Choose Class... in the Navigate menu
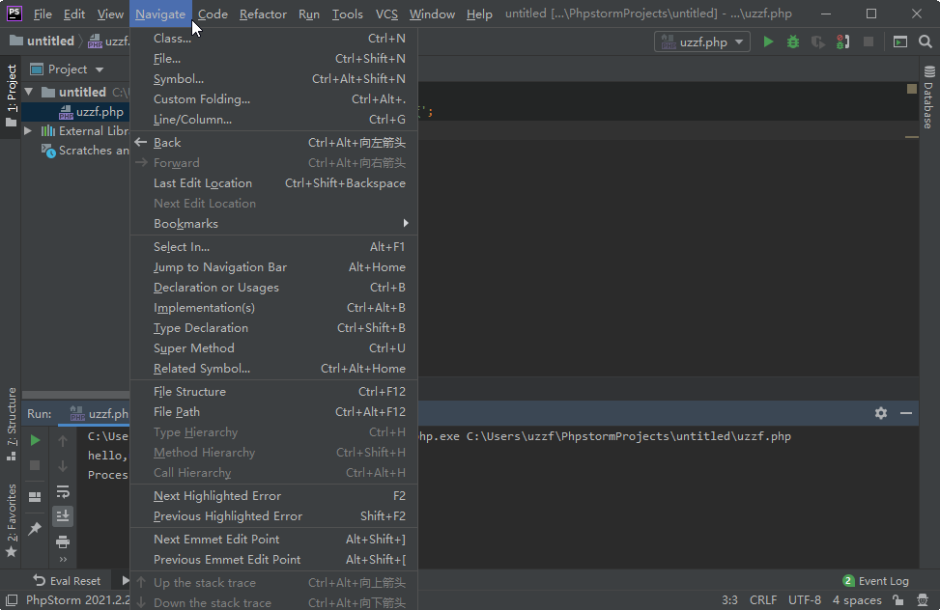 pyautogui.click(x=274, y=39)
